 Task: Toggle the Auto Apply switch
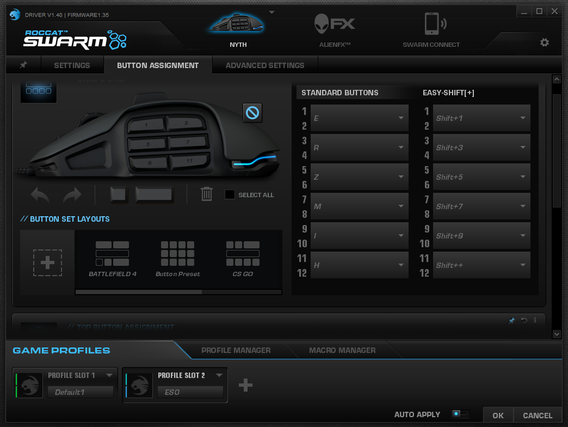(460, 413)
